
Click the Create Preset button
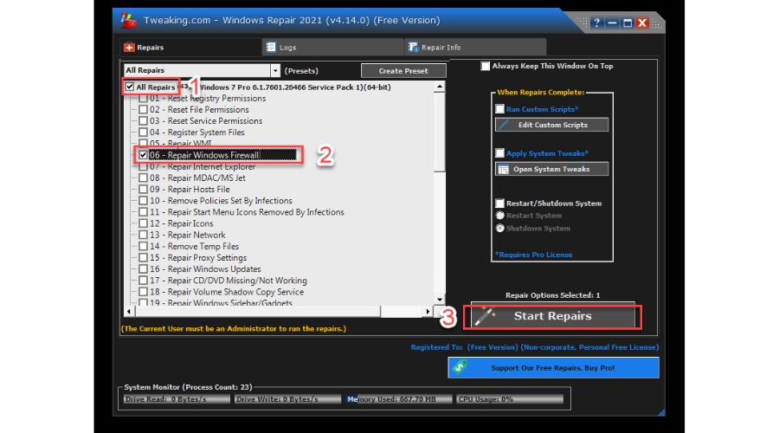tap(402, 71)
